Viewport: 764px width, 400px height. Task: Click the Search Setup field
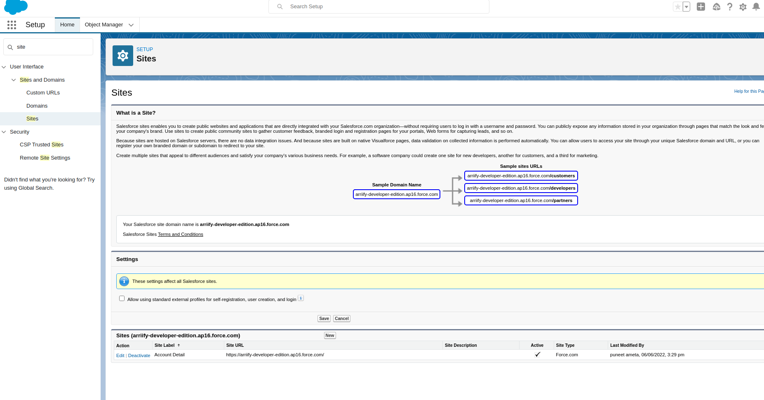379,7
